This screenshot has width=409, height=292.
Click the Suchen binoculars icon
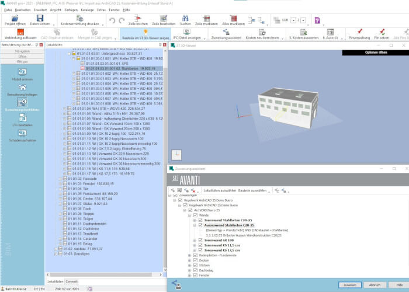tap(185, 18)
